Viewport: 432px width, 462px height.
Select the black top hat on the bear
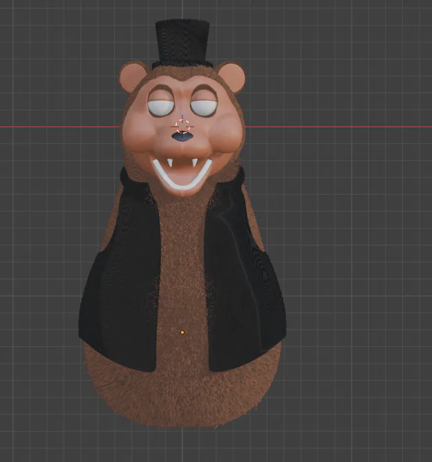[182, 44]
